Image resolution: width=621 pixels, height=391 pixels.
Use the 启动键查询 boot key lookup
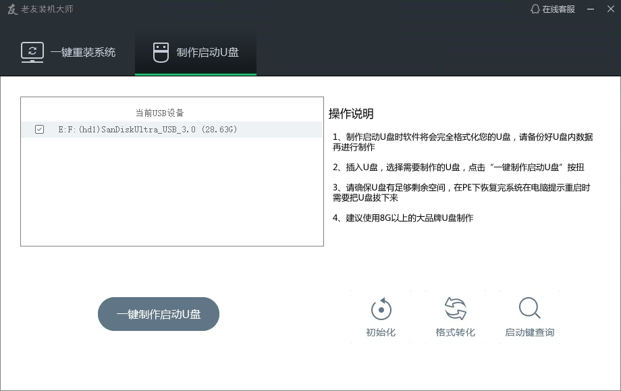point(530,315)
